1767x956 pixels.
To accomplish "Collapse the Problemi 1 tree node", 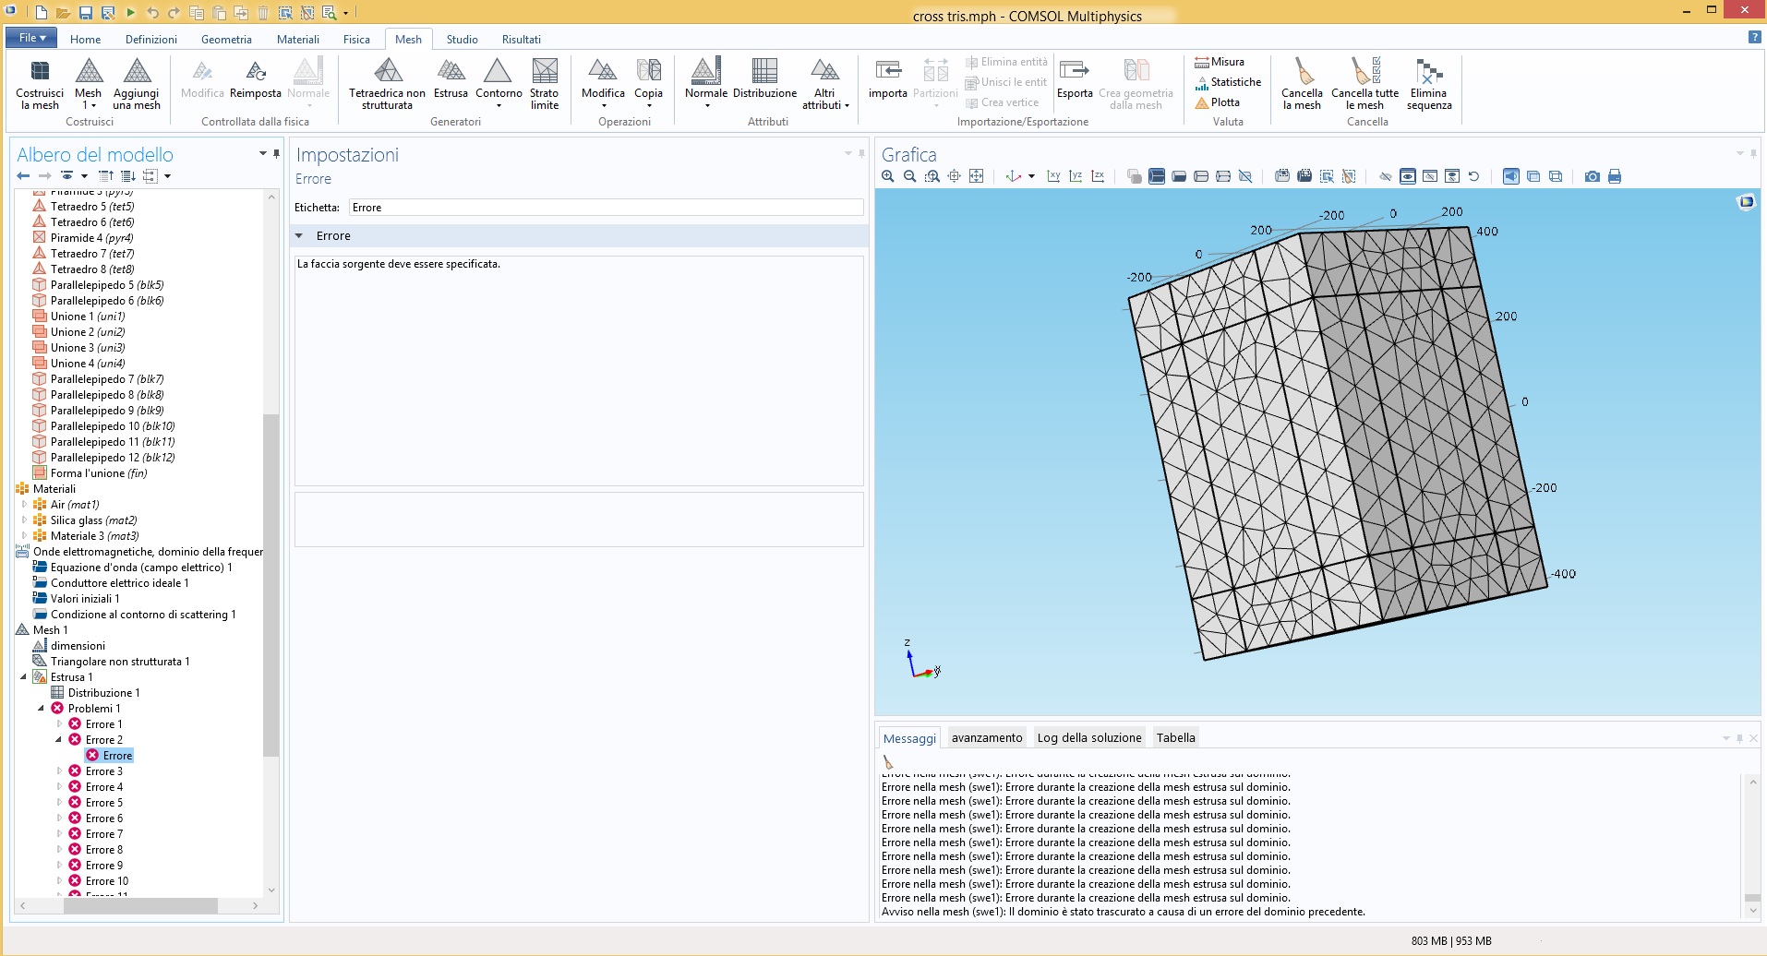I will [42, 709].
